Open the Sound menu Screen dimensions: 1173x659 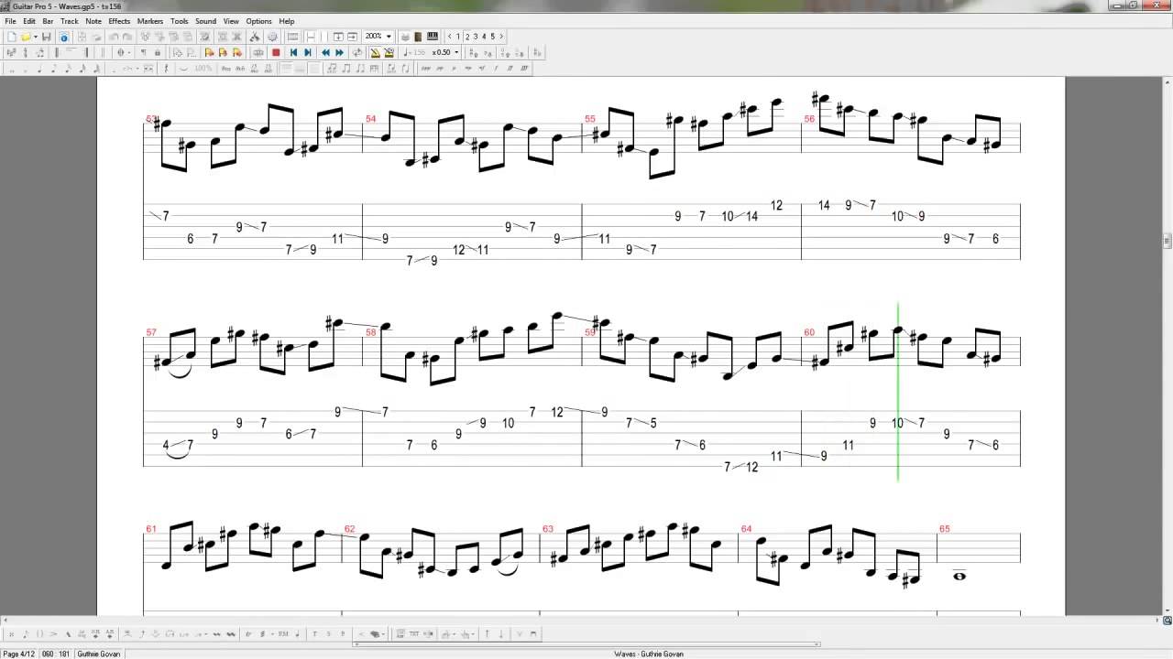click(205, 21)
